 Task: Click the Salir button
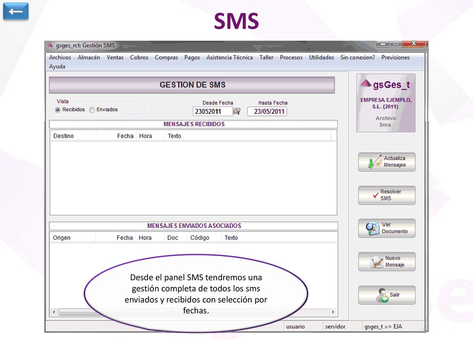coord(387,295)
